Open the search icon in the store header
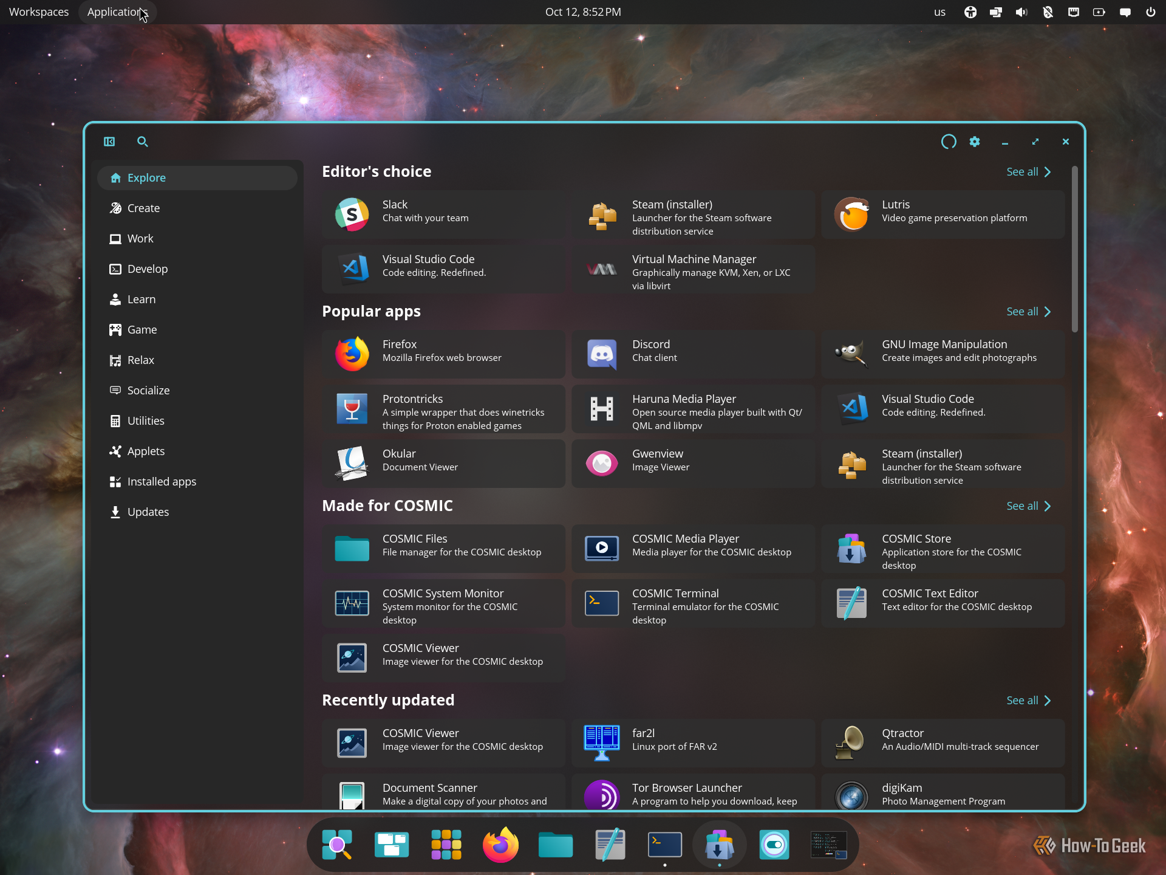Image resolution: width=1166 pixels, height=875 pixels. point(143,142)
